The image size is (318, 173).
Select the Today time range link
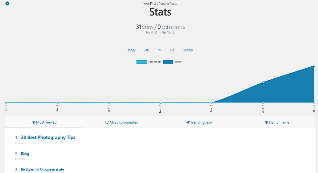point(132,50)
